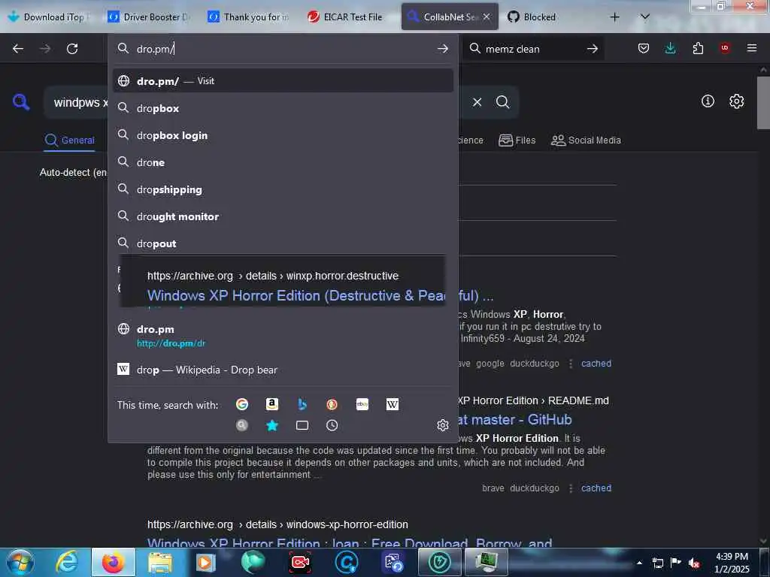This screenshot has height=577, width=770.
Task: Search this time with Bing icon
Action: tap(302, 404)
